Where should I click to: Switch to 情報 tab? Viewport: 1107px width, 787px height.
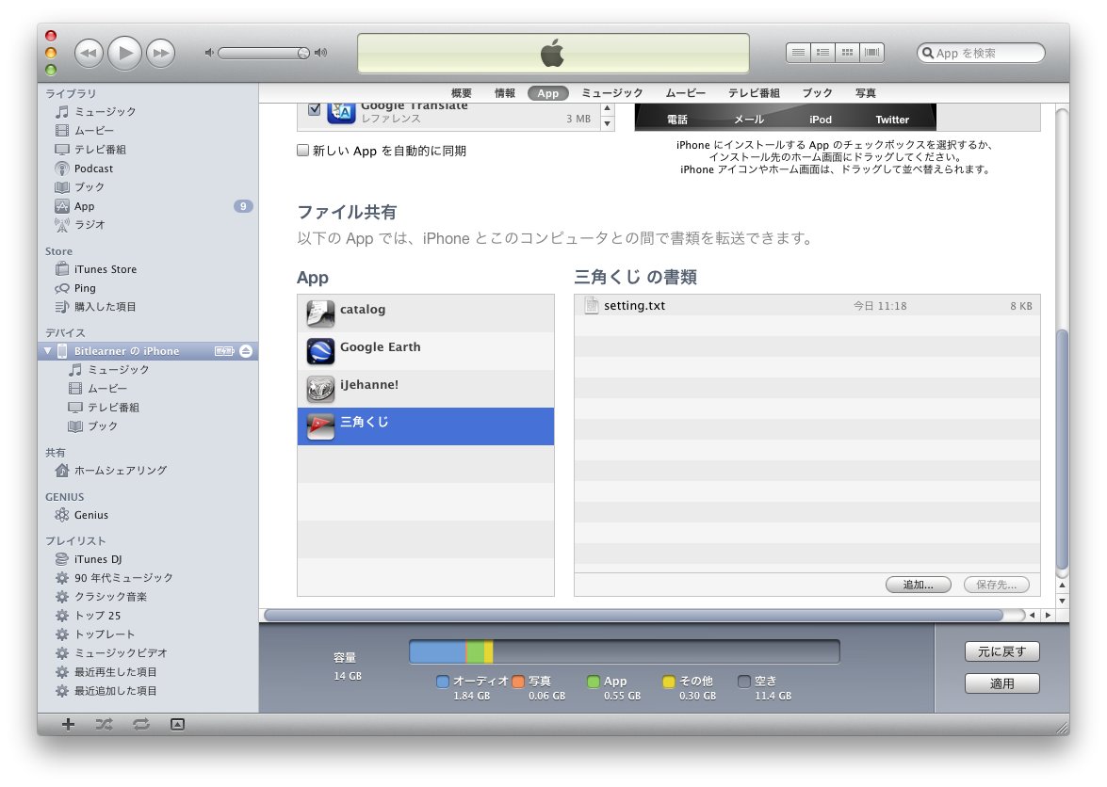(x=505, y=93)
